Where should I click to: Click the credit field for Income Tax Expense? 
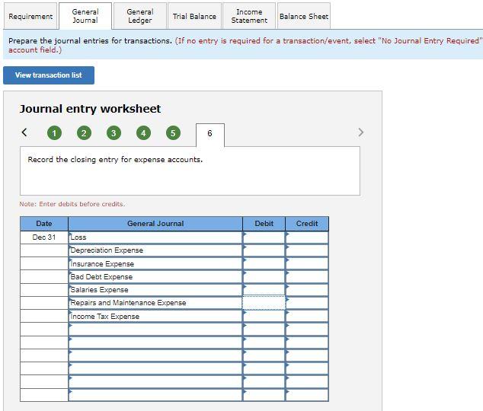click(x=307, y=316)
